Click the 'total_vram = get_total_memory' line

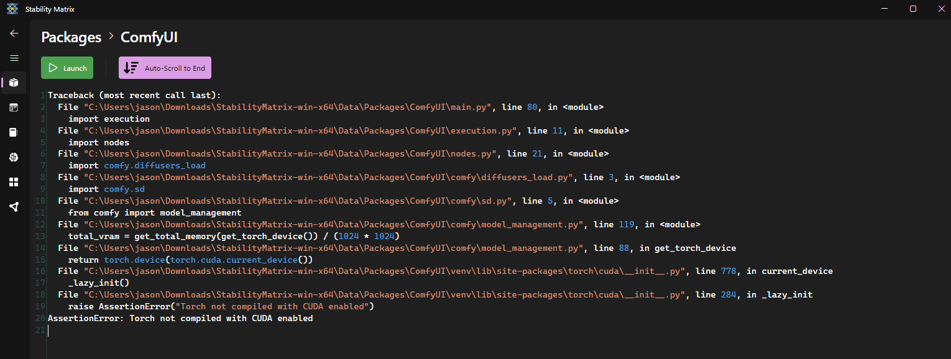pyautogui.click(x=234, y=237)
